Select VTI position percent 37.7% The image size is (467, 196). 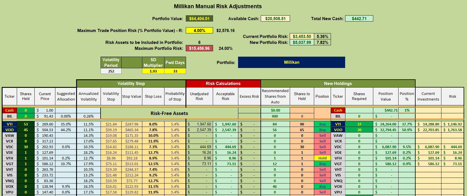point(407,124)
